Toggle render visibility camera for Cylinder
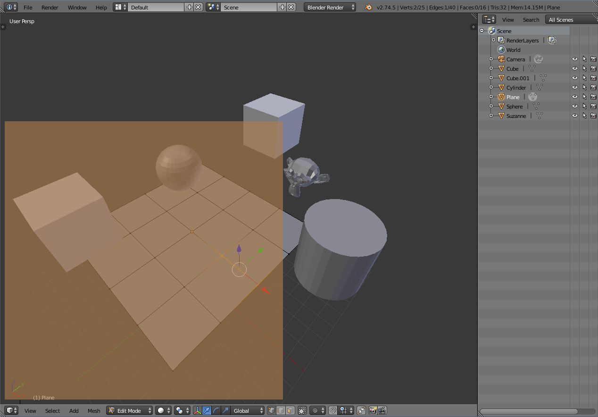 [593, 87]
